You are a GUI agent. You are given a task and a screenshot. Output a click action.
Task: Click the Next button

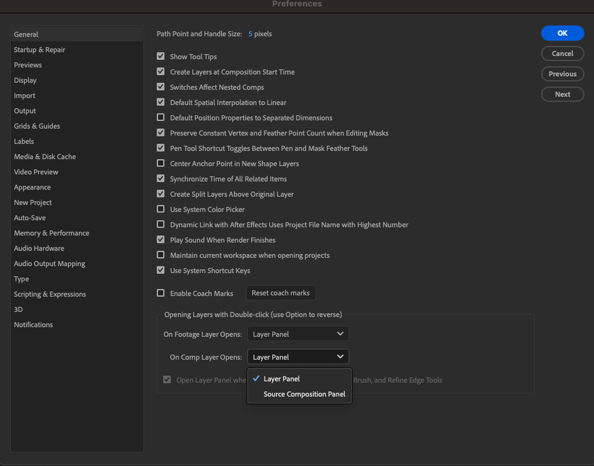click(561, 94)
